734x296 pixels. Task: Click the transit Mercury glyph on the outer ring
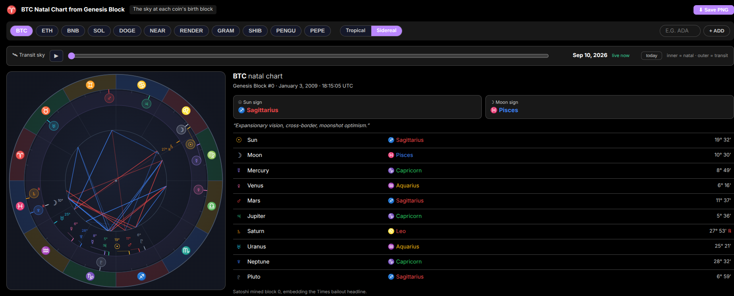pos(196,160)
